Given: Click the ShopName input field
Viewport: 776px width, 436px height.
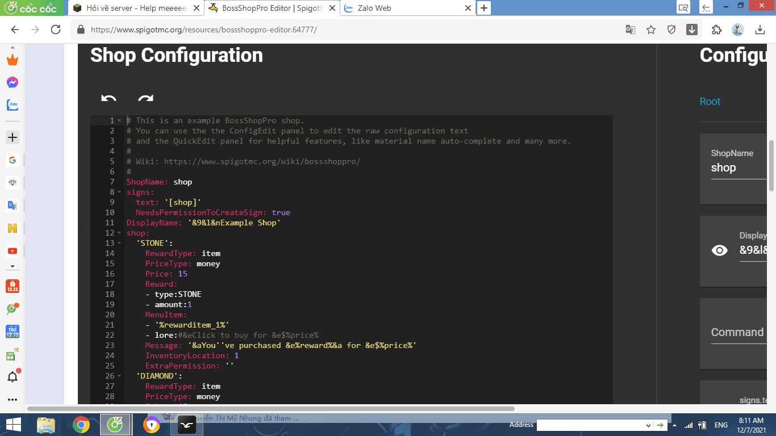Looking at the screenshot, I should click(739, 168).
